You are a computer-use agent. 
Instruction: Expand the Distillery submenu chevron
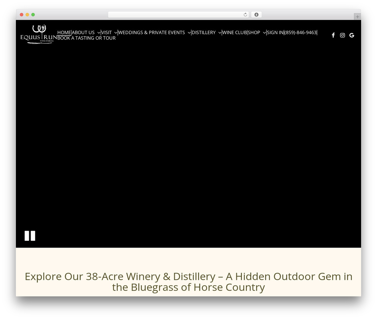(x=220, y=33)
